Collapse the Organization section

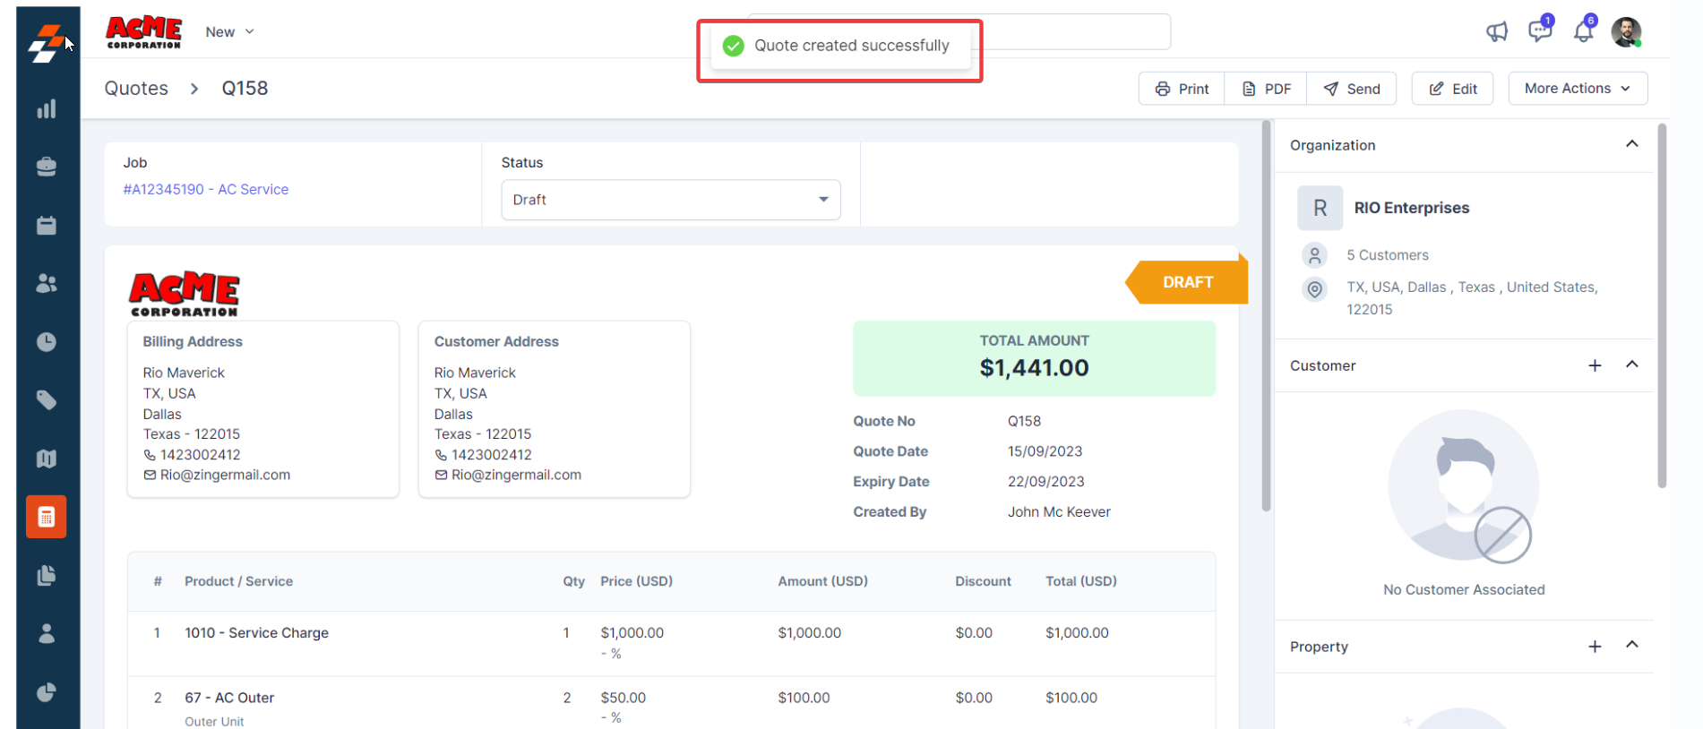tap(1631, 144)
